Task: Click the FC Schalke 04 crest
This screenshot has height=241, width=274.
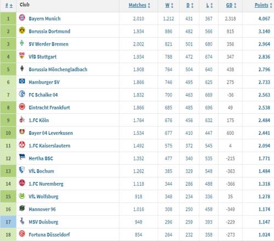Action: pos(22,94)
